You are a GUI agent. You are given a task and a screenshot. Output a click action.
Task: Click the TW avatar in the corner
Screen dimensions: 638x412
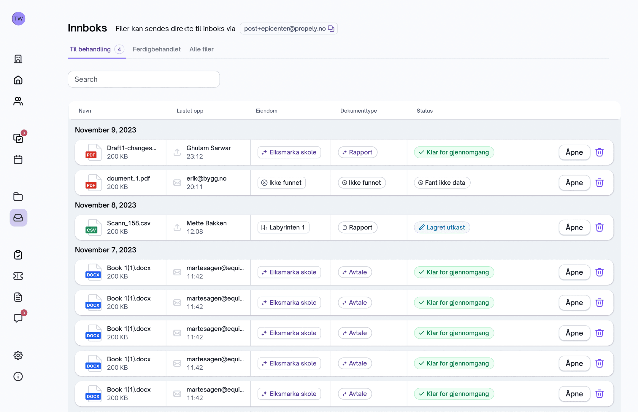click(x=18, y=18)
